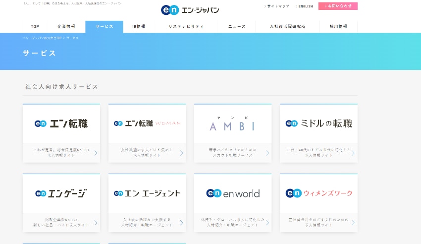Screen dimensions: 421x244
Task: Click arrow beside ウィメンズワーク description
Action: pos(353,223)
